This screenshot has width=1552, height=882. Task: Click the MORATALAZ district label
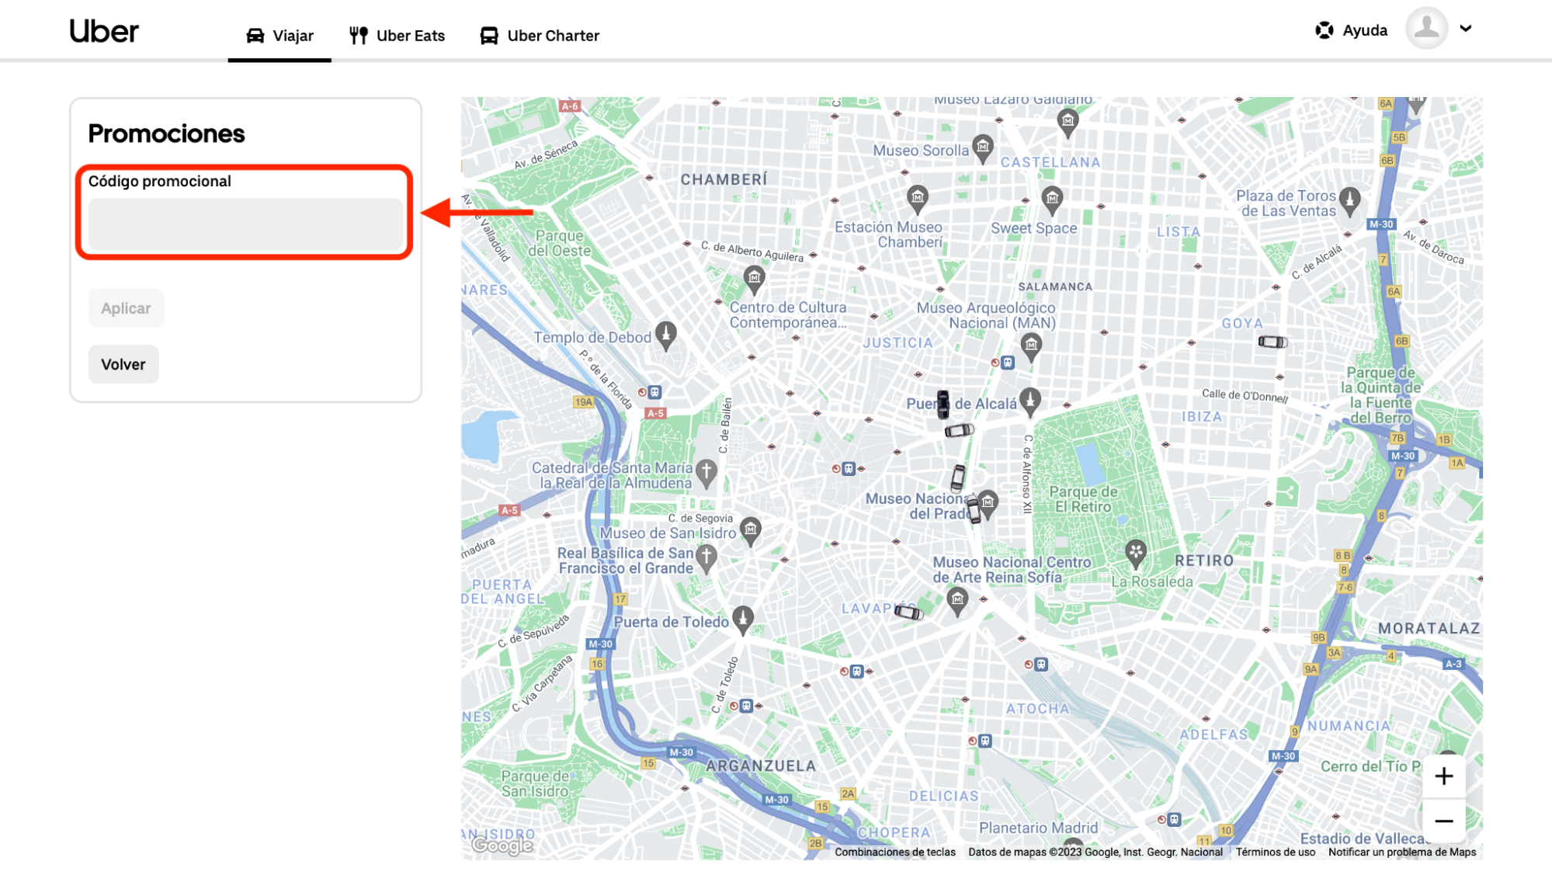click(1429, 628)
